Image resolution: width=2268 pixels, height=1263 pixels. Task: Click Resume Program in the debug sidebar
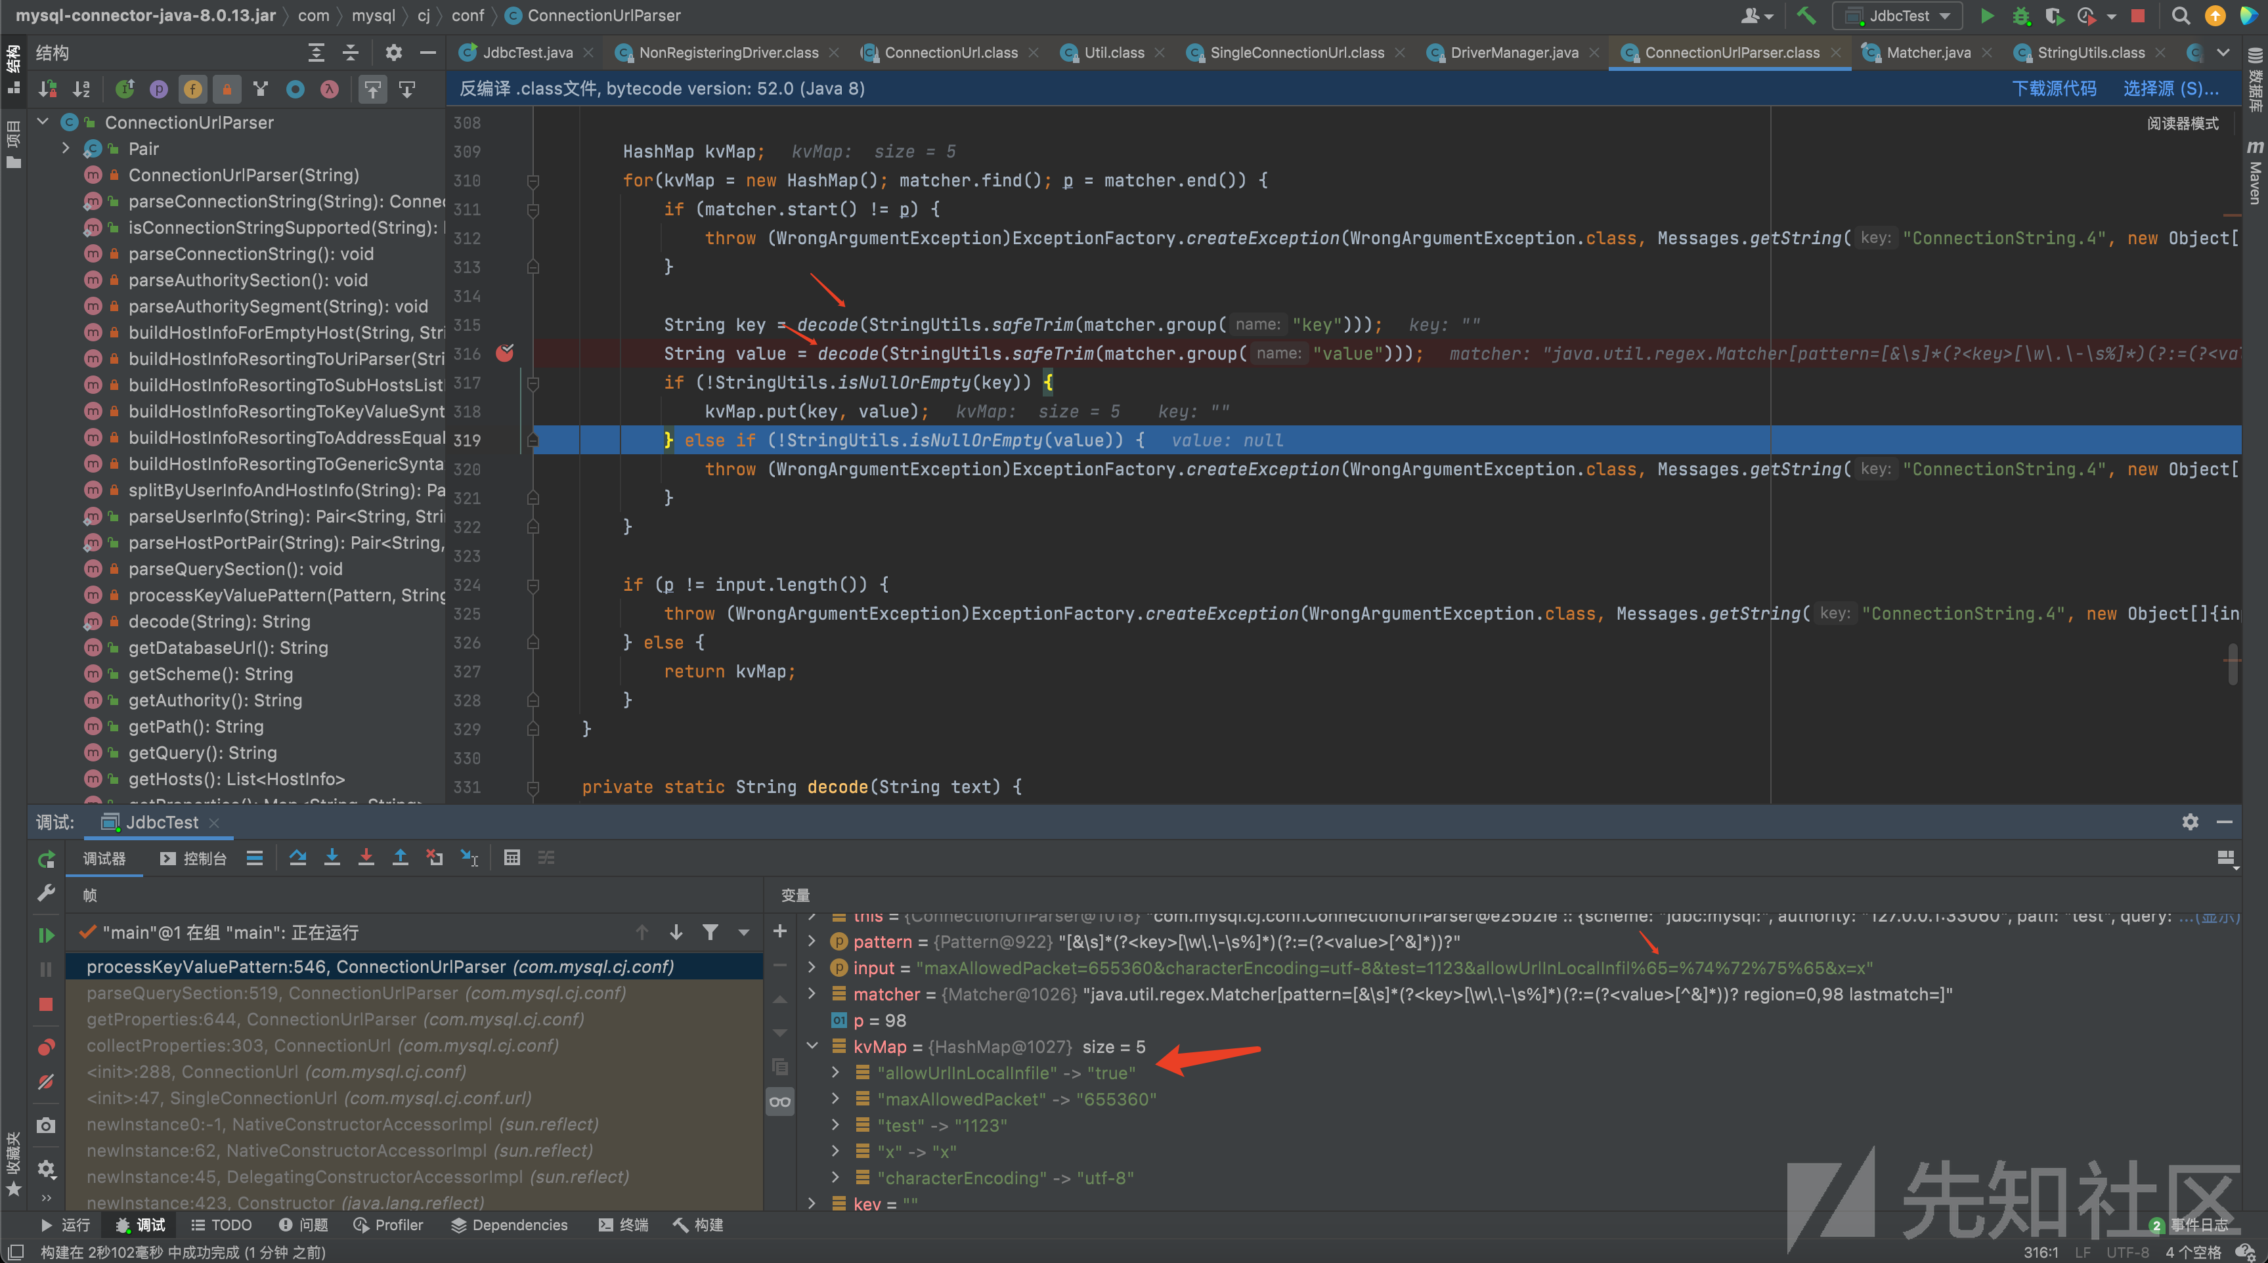click(x=47, y=935)
